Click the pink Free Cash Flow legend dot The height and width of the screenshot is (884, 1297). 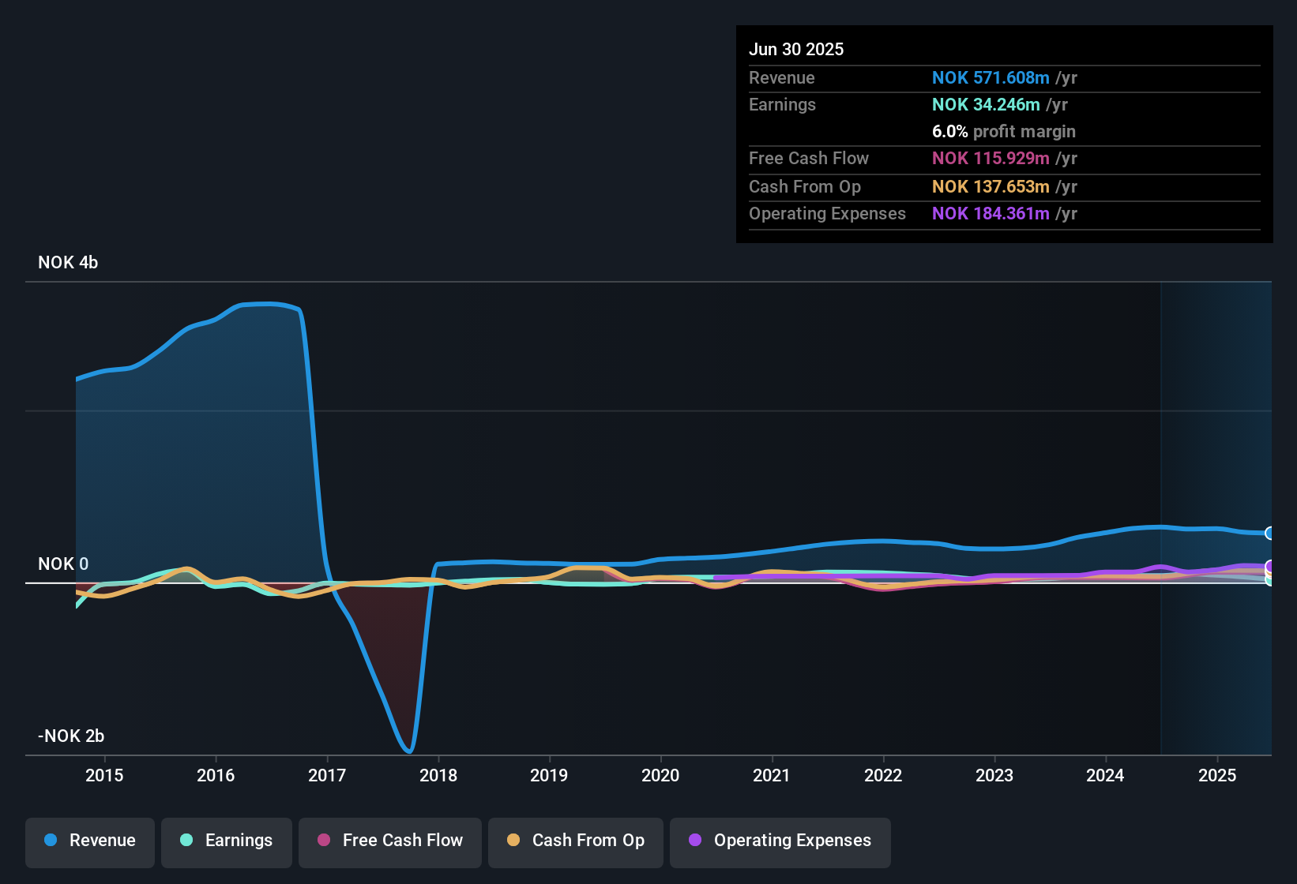(324, 840)
